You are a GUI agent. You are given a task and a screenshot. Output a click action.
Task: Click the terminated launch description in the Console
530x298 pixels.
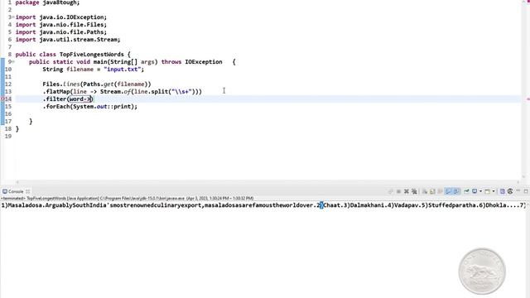click(x=127, y=199)
